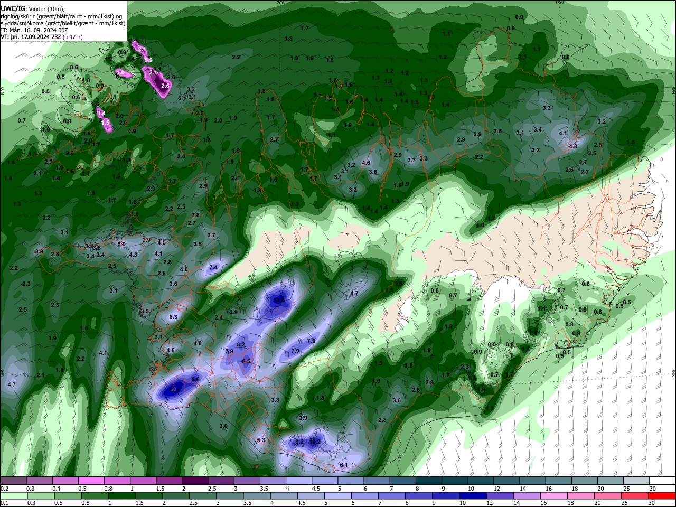Select the upper legend swatch starting at 2
Image resolution: width=676 pixels, height=507 pixels.
coord(195,481)
